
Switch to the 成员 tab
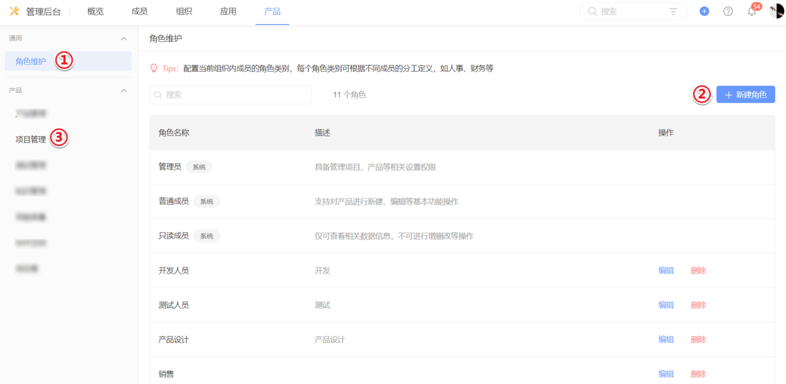point(139,10)
